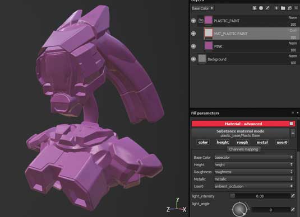Image resolution: width=300 pixels, height=217 pixels.
Task: Click the Substance material mode button
Action: (241, 133)
